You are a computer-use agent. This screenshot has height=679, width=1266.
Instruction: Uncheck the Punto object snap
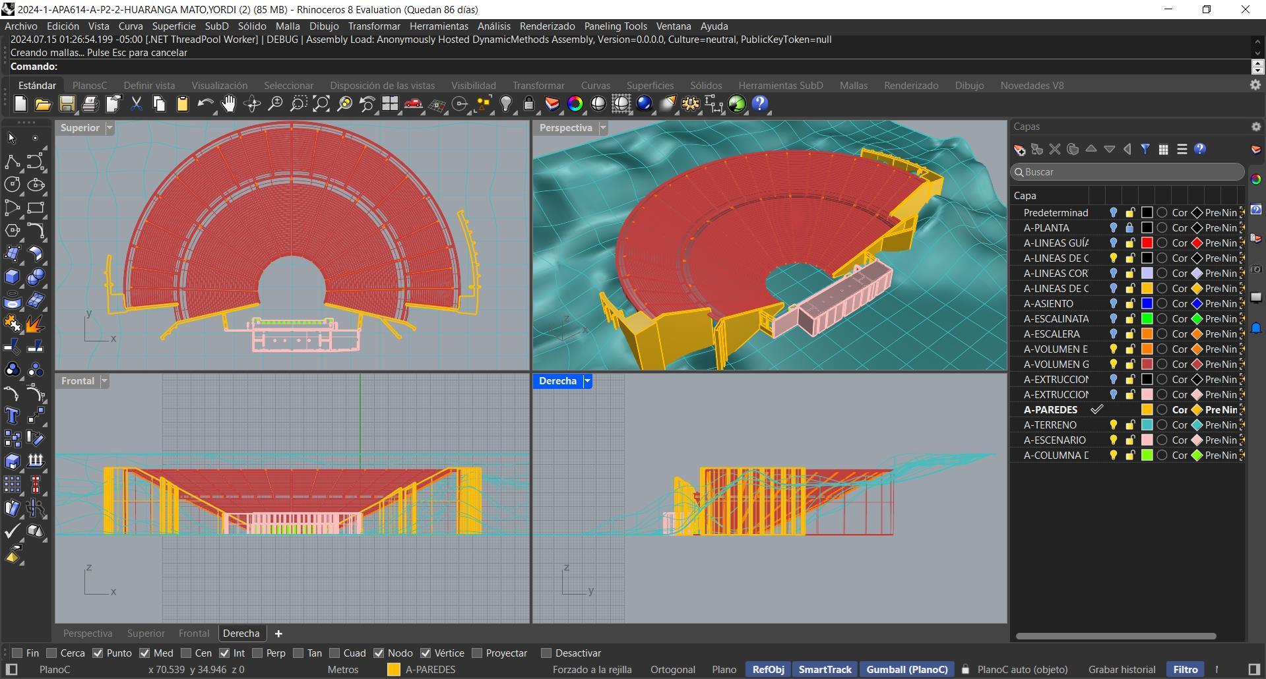pyautogui.click(x=98, y=653)
